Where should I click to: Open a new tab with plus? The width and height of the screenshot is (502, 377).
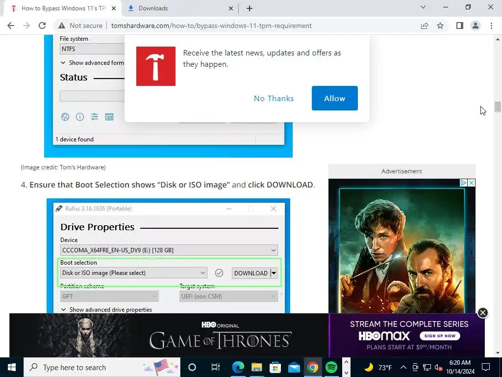click(x=250, y=8)
